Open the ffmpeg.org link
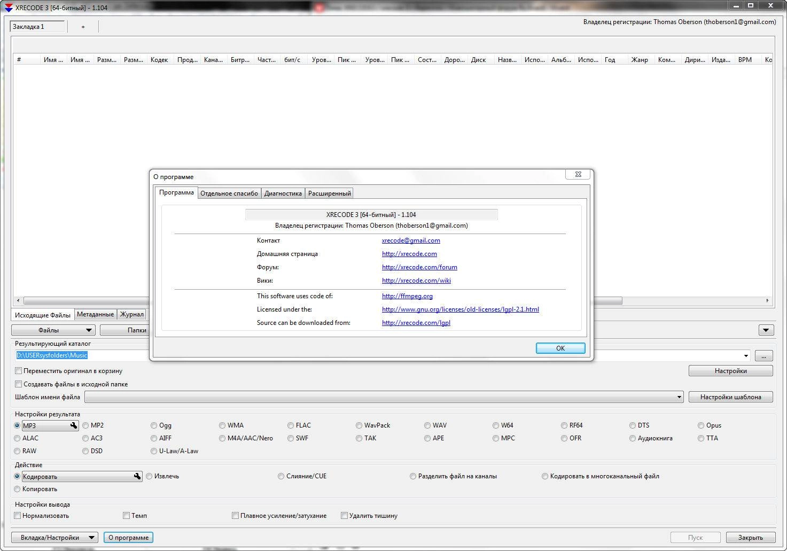787x551 pixels. coord(407,296)
